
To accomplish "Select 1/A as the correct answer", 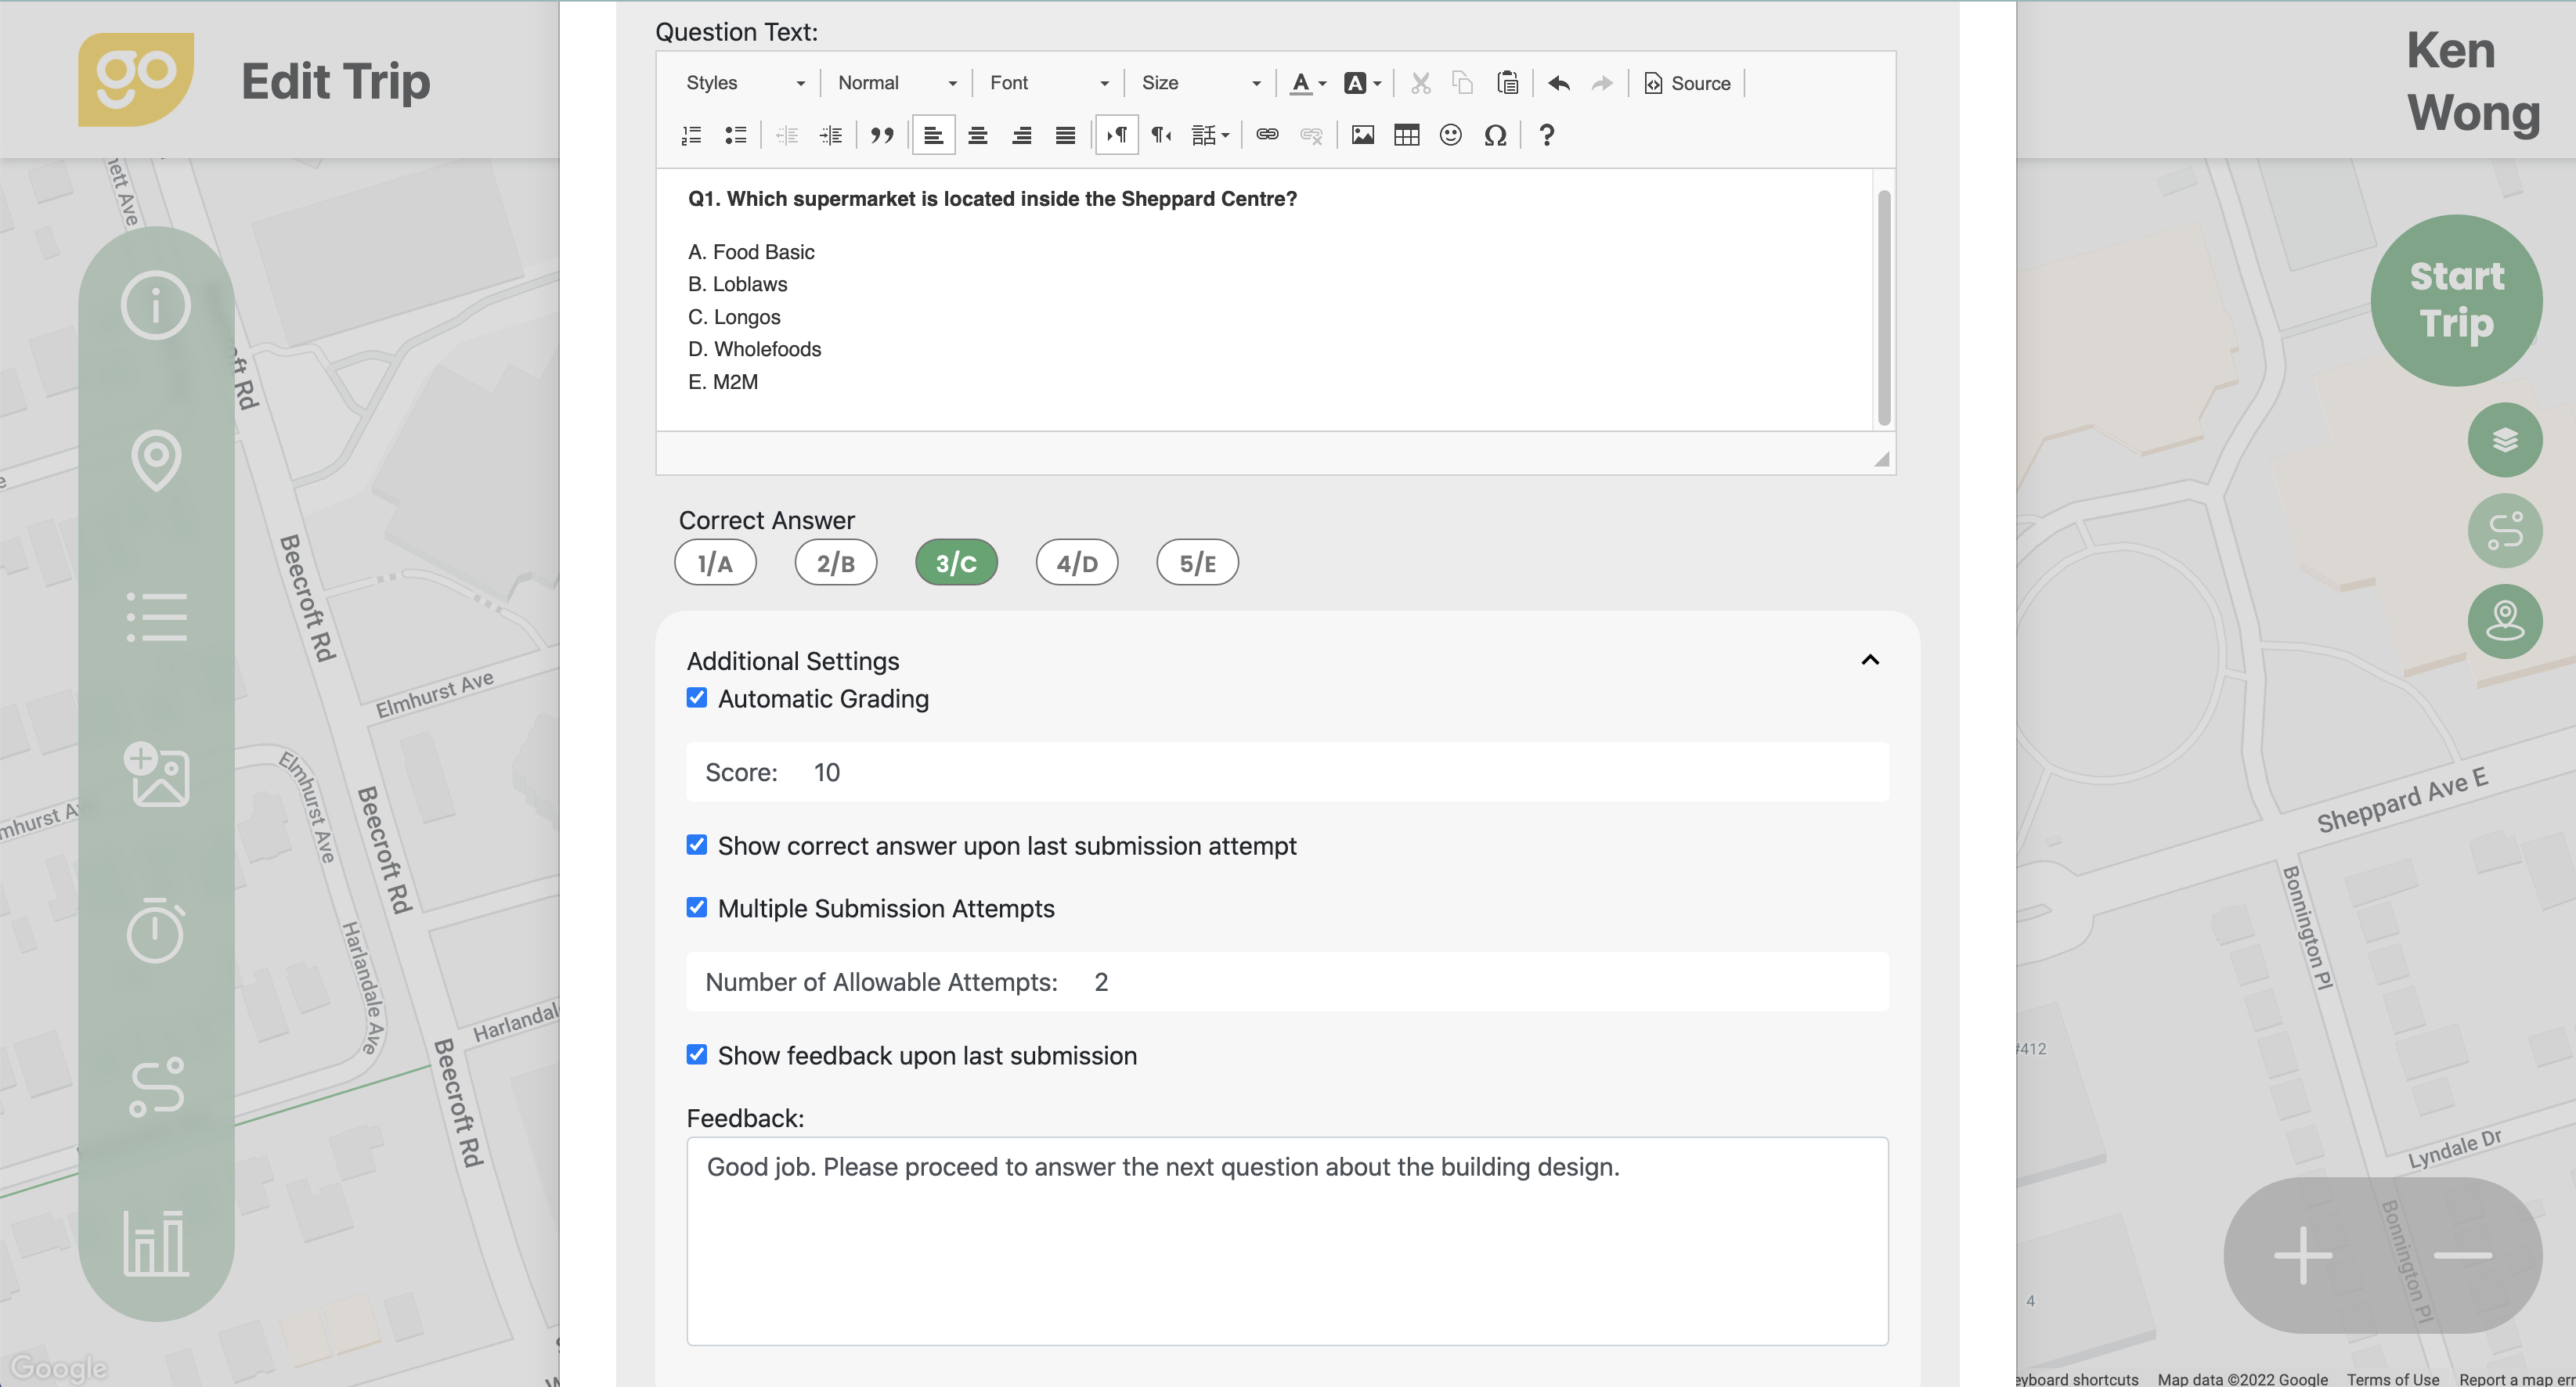I will [715, 563].
